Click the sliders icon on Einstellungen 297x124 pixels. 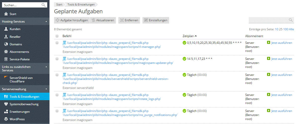click(x=146, y=20)
